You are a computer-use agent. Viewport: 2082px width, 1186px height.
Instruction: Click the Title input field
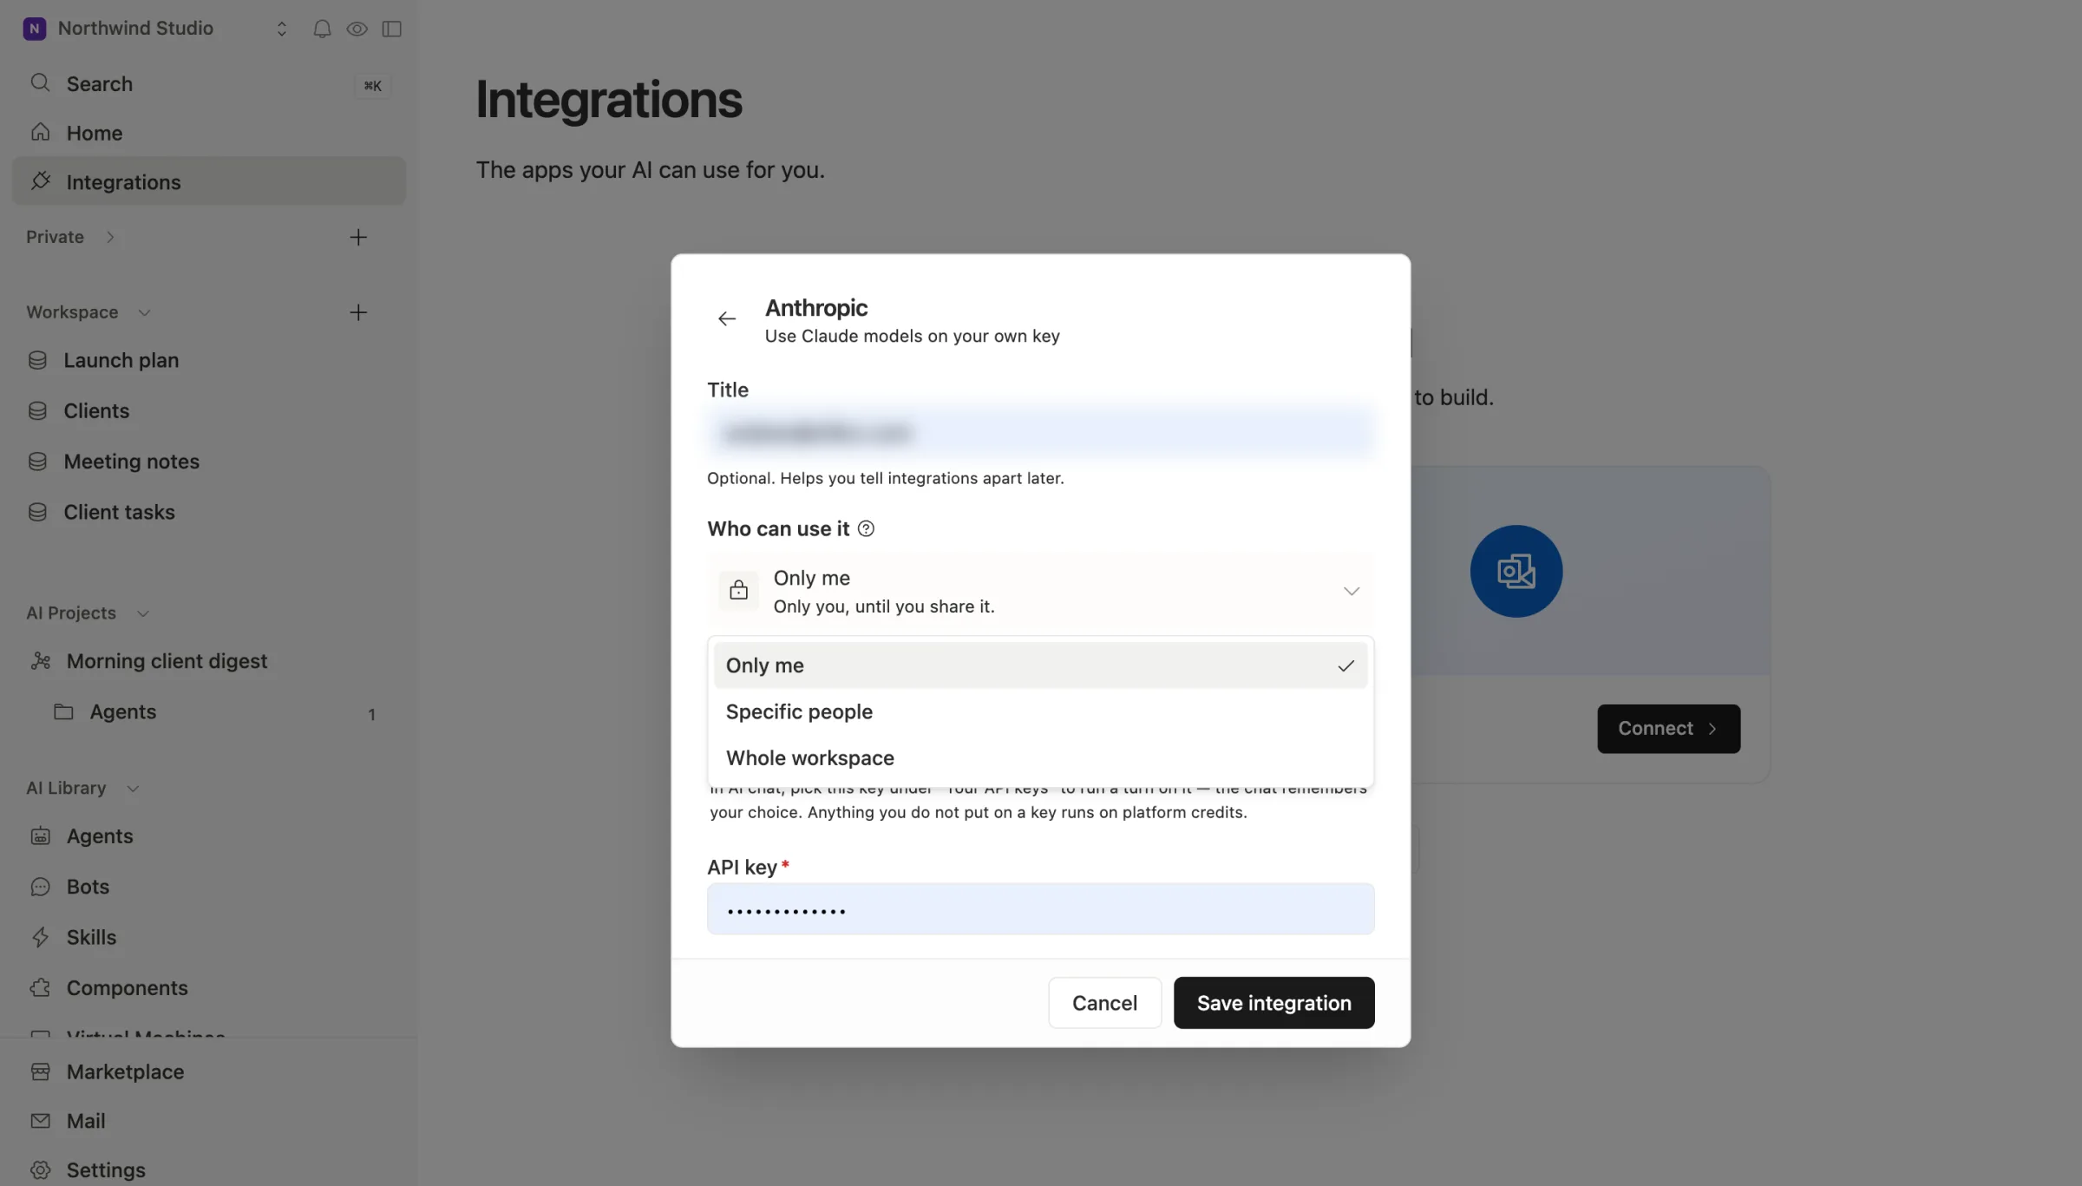(1040, 432)
